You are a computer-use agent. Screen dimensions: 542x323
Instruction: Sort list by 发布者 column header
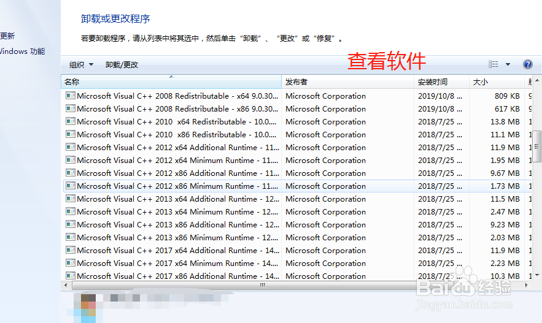pos(348,82)
